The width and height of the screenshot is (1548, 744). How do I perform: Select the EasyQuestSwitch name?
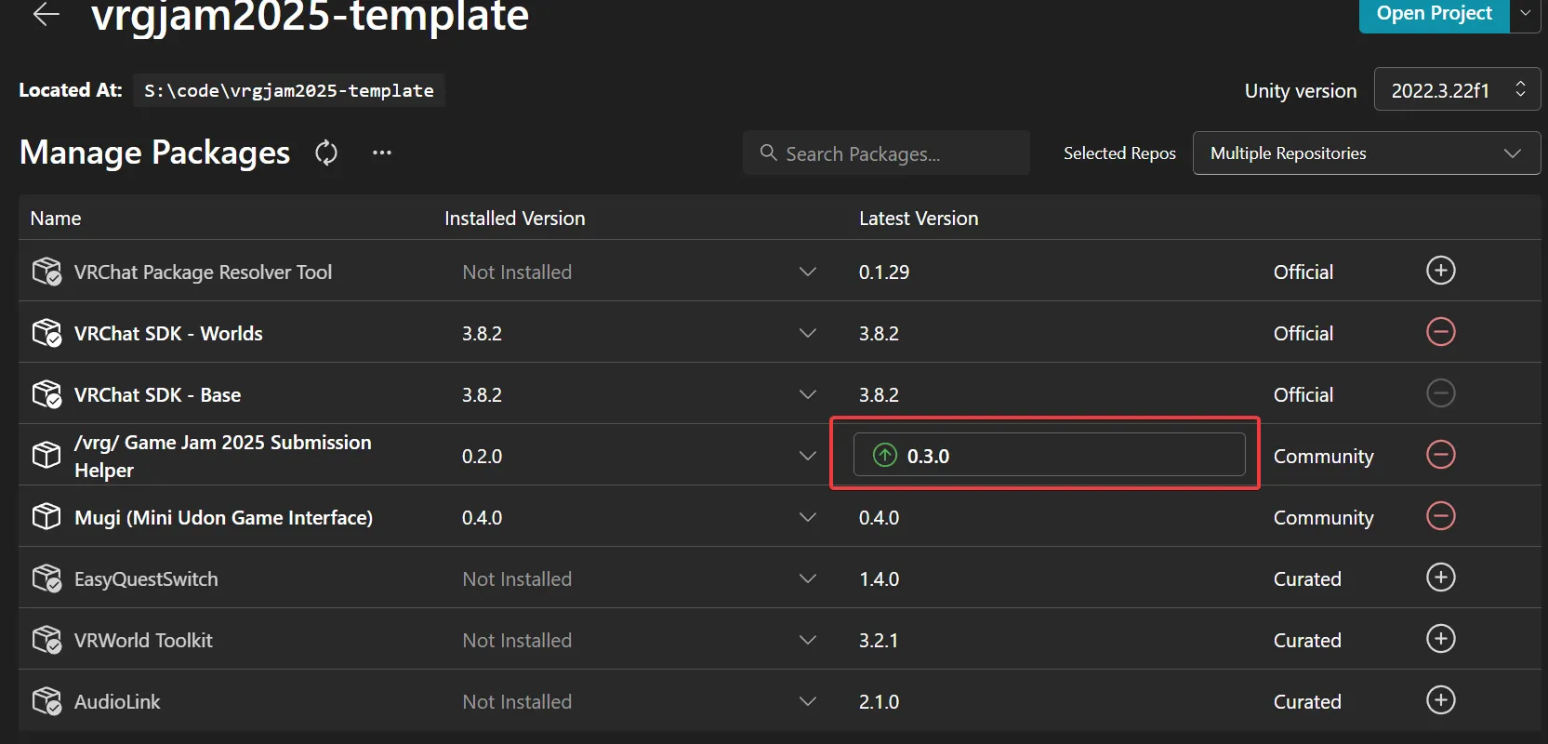(146, 578)
